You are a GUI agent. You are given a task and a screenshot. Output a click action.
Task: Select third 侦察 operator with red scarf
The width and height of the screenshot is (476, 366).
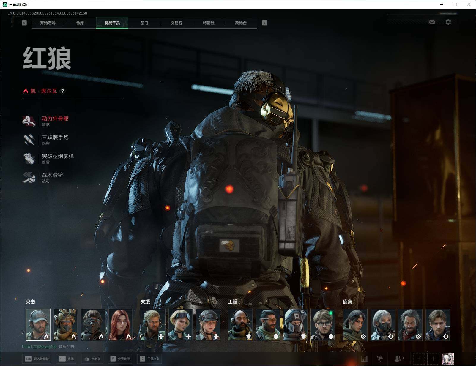point(410,325)
